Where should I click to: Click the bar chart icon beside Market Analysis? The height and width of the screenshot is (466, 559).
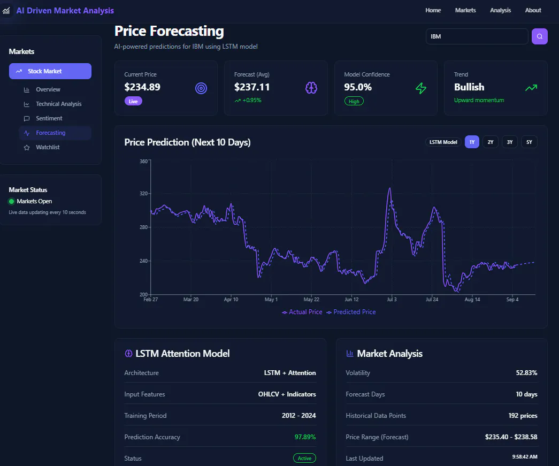coord(350,353)
